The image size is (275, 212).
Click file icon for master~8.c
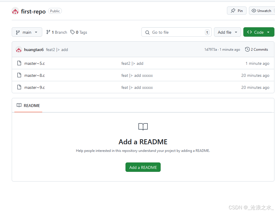tap(19, 75)
